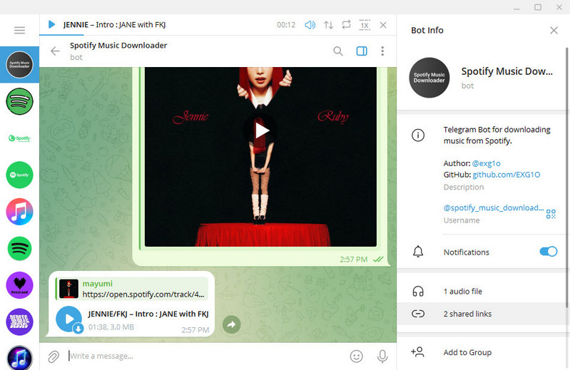Open the github.com/EXG1O link
Screen dimensions: 570x370
(506, 175)
